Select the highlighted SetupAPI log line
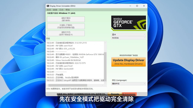The height and width of the screenshot is (108, 193). (x=75, y=80)
